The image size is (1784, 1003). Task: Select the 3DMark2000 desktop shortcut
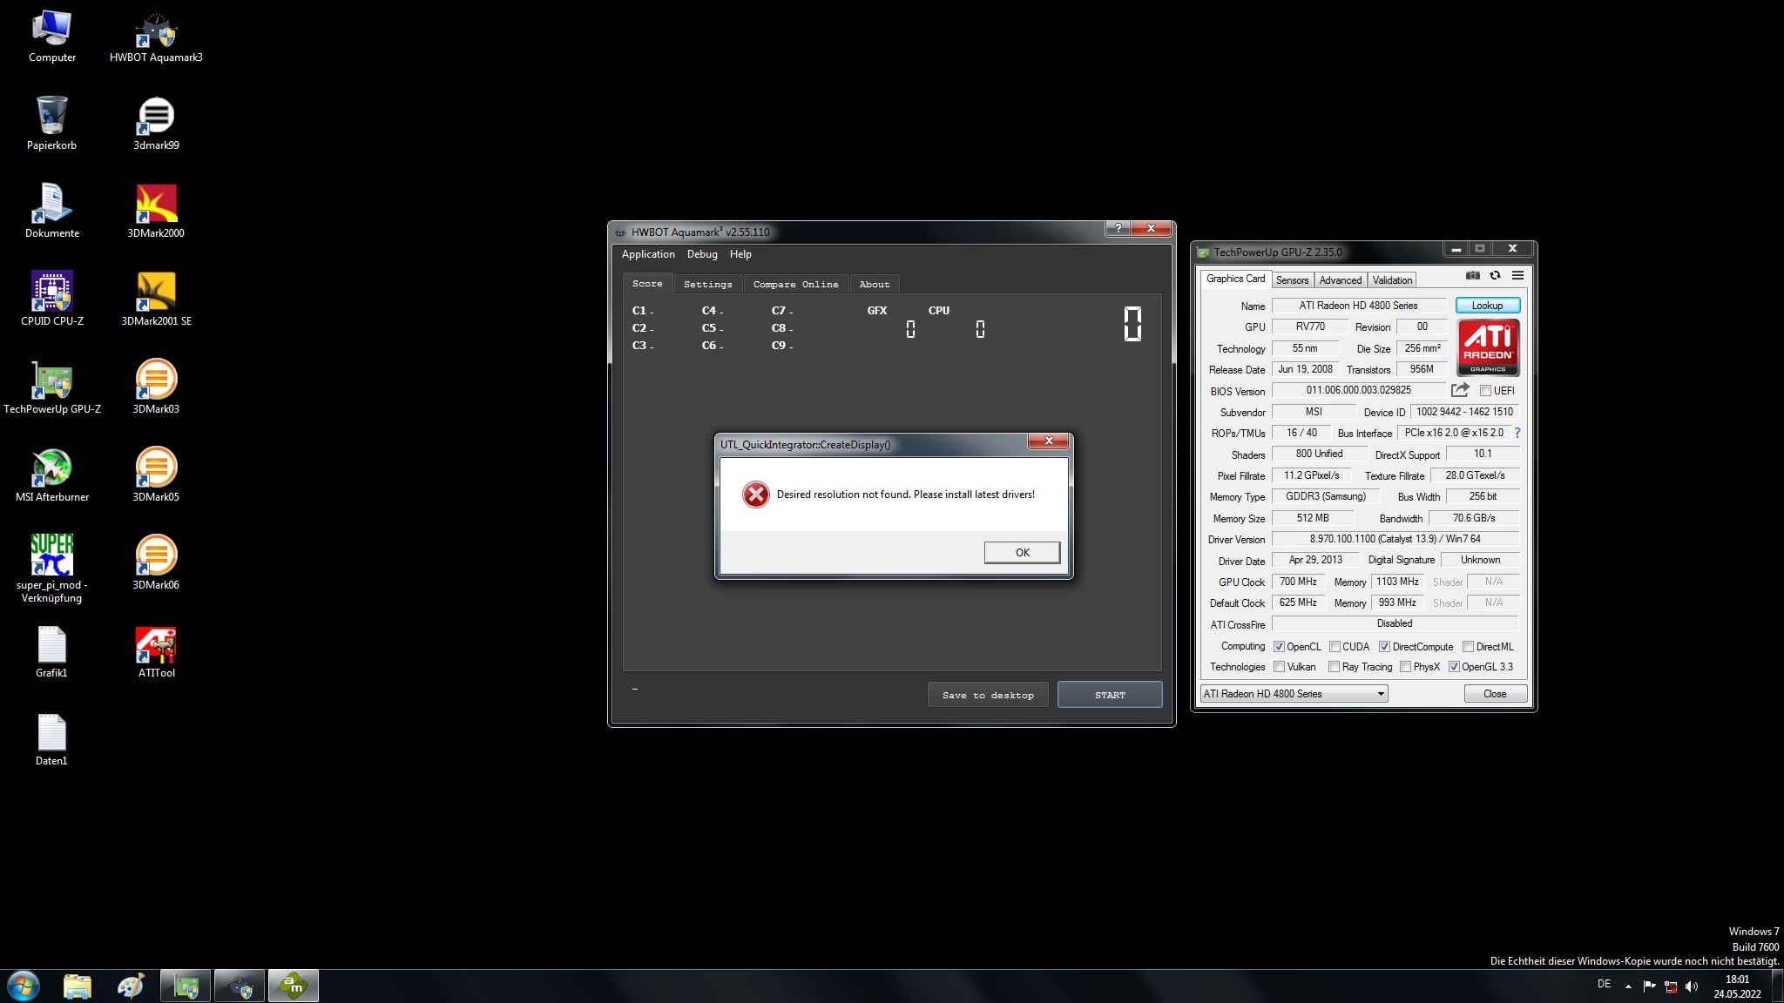pos(156,212)
